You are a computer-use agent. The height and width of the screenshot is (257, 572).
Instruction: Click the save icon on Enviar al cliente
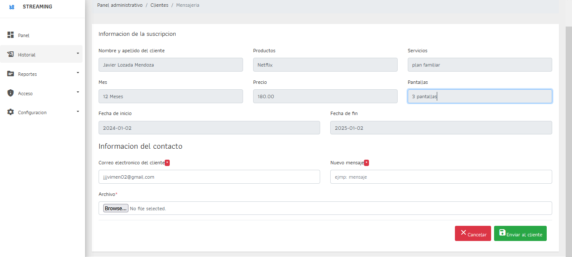502,233
